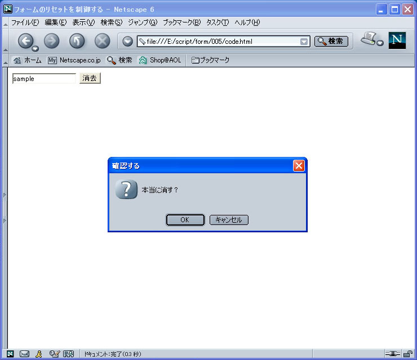417x360 pixels.
Task: Open the Print options dropdown arrow
Action: pos(380,43)
